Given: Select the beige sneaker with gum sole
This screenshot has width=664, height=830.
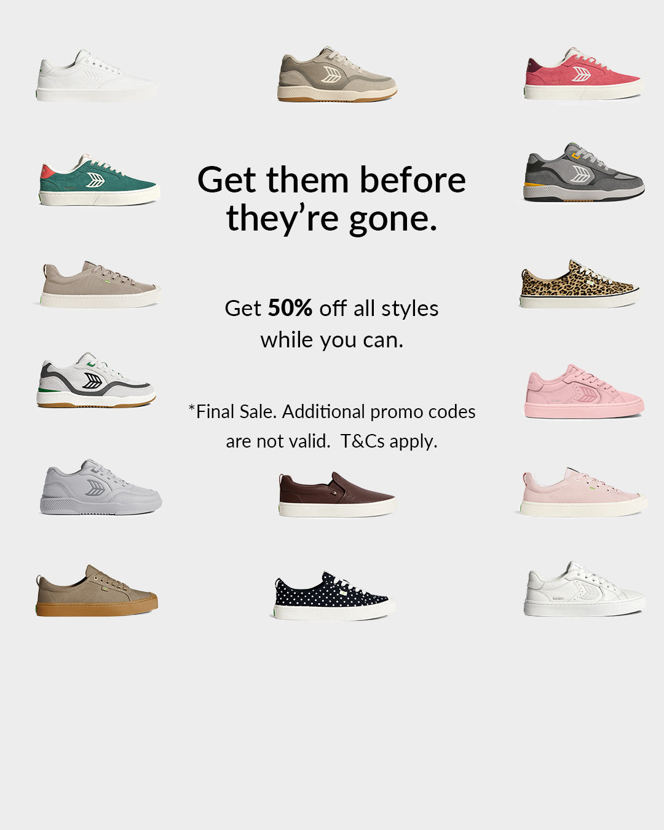Looking at the screenshot, I should [x=337, y=74].
